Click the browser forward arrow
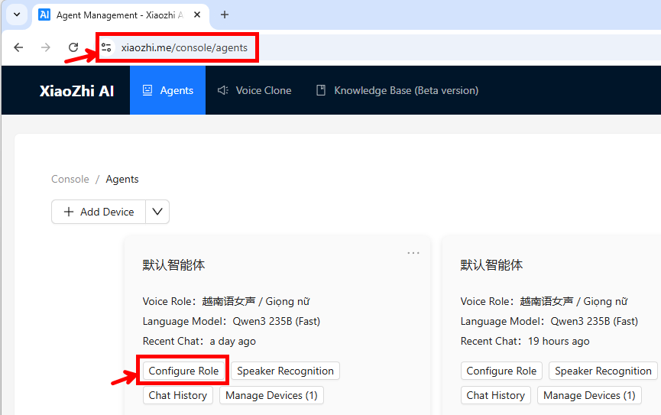 pyautogui.click(x=46, y=47)
